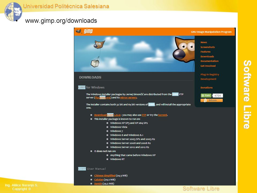257x193 pixels.
Task: Click the 'Windows Vista' list item
Action: (x=119, y=127)
